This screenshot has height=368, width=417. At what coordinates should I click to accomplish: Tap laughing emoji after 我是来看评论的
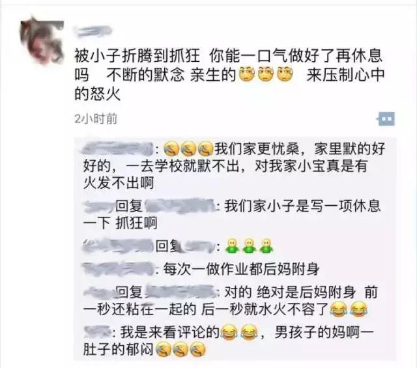230,332
